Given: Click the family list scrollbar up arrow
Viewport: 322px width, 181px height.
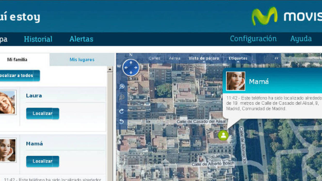Looking at the screenshot, I should click(110, 69).
